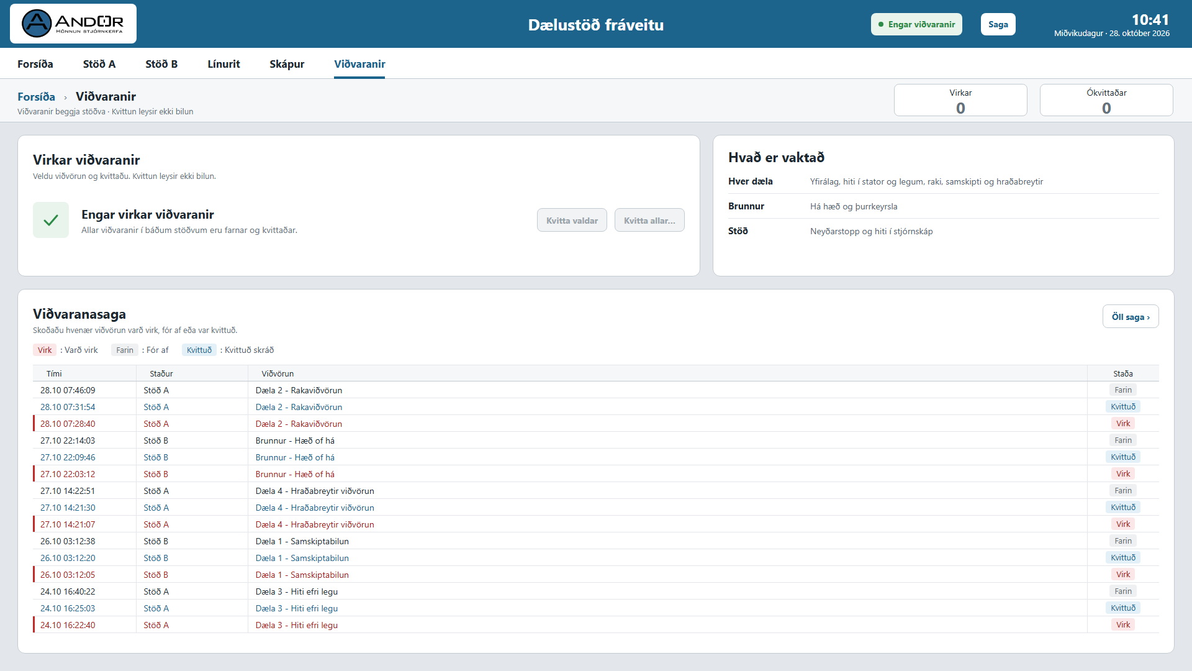1192x671 pixels.
Task: Click the Kvittuð status on the 27.10 22:09:46 row
Action: click(x=1123, y=457)
